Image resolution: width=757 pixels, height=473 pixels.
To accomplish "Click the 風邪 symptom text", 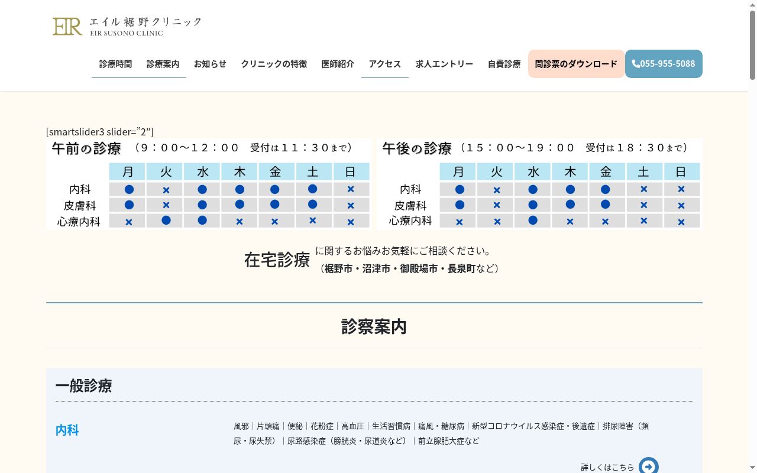I will pyautogui.click(x=241, y=426).
